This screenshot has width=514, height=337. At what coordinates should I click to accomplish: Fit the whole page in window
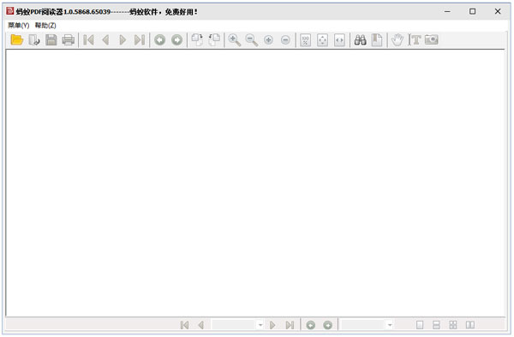pos(323,40)
